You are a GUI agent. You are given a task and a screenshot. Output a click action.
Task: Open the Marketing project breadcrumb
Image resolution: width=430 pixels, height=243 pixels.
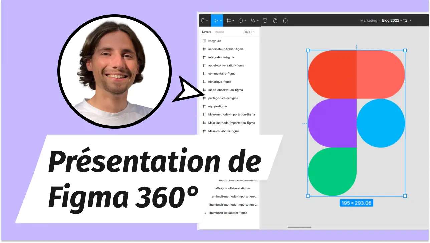coord(369,21)
